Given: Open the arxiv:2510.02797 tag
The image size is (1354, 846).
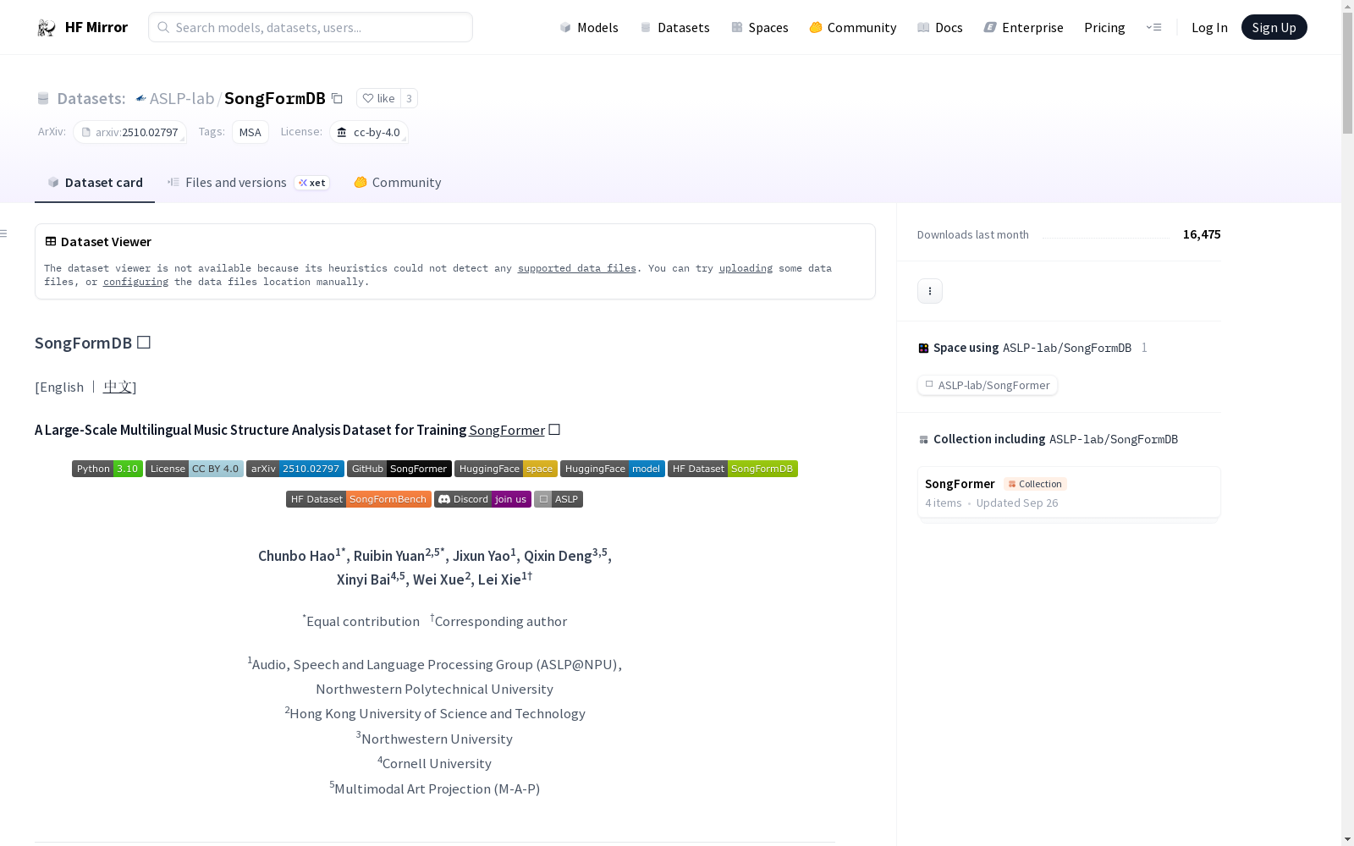Looking at the screenshot, I should pos(129,132).
